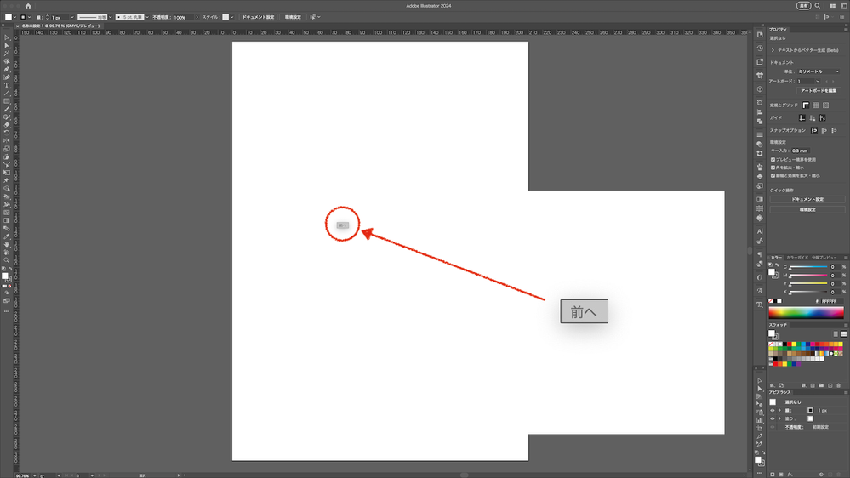Image resolution: width=850 pixels, height=478 pixels.
Task: Expand the 塗り row in Appearance panel
Action: pyautogui.click(x=779, y=418)
